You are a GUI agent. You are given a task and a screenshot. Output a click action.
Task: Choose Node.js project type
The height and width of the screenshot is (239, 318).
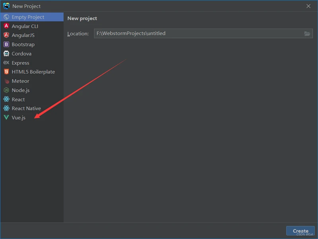(x=32, y=90)
